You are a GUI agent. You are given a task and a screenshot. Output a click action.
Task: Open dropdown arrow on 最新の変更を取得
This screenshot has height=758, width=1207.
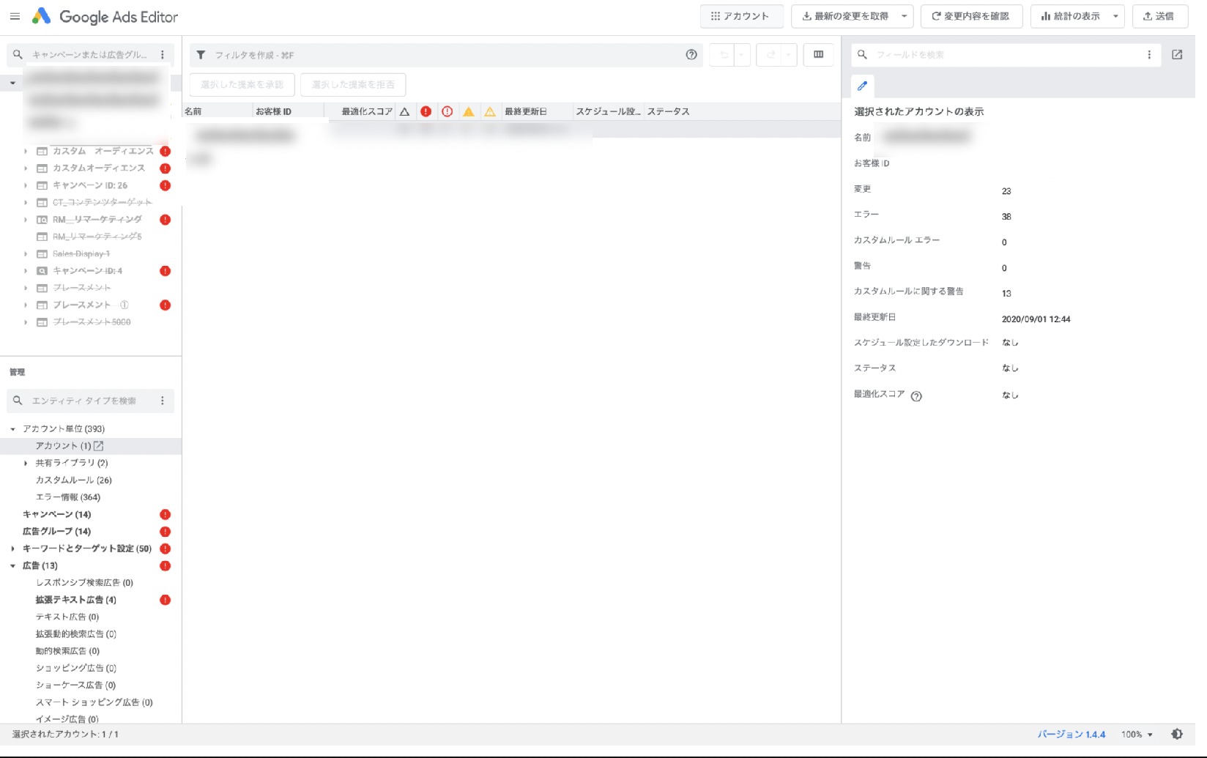click(905, 16)
